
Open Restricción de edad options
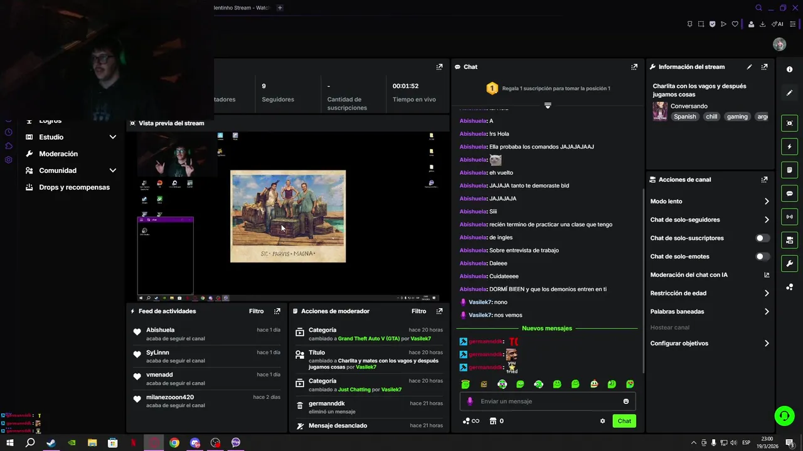click(710, 293)
